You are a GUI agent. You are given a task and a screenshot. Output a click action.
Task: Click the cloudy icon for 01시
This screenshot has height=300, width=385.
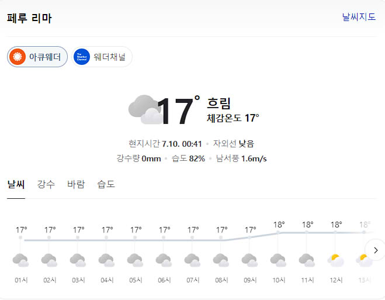point(20,260)
